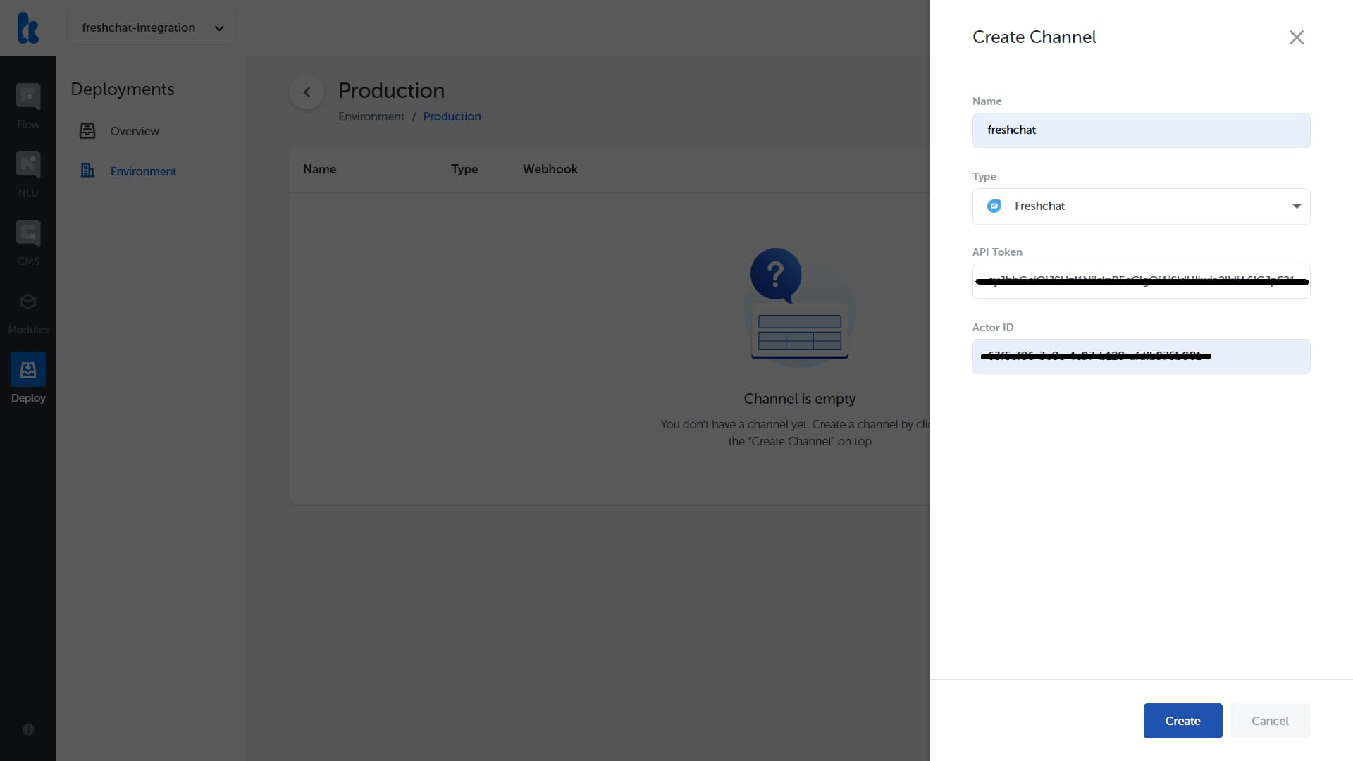This screenshot has height=761, width=1353.
Task: Click the Environment building icon
Action: [x=87, y=171]
